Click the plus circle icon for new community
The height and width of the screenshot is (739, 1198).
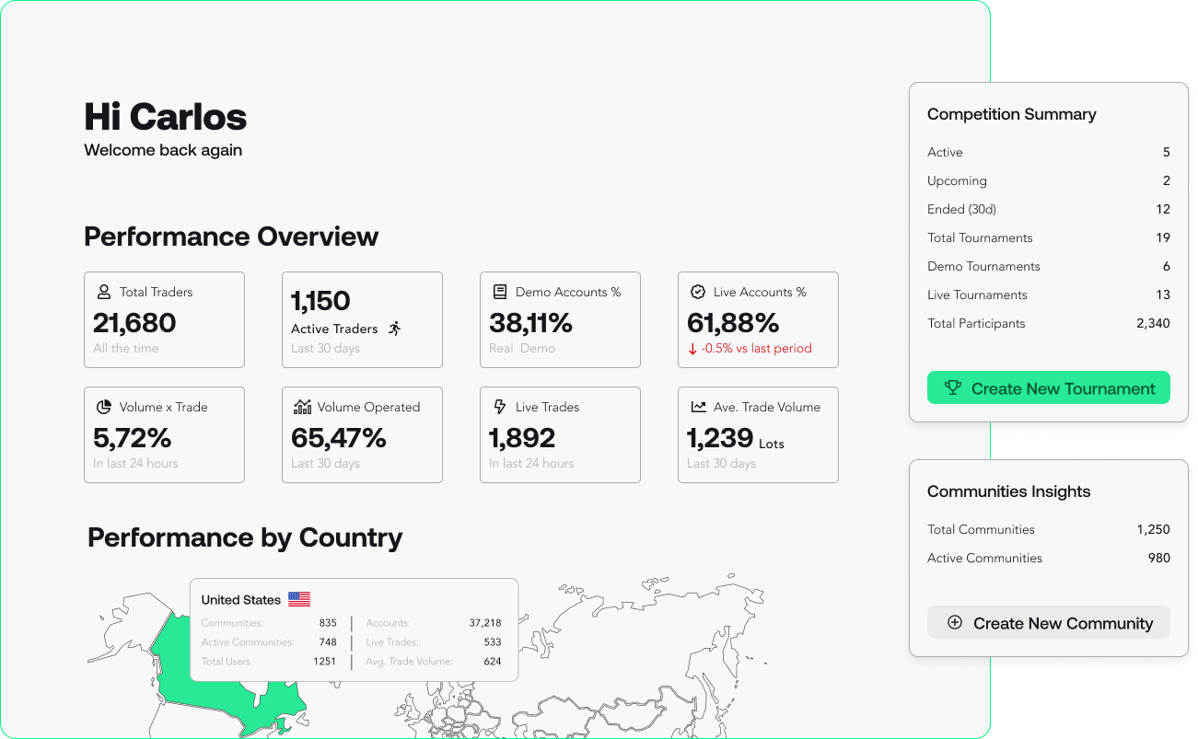click(955, 623)
